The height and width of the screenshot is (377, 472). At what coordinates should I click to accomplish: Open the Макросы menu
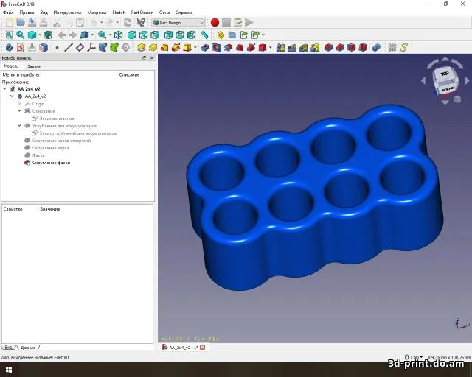(97, 13)
